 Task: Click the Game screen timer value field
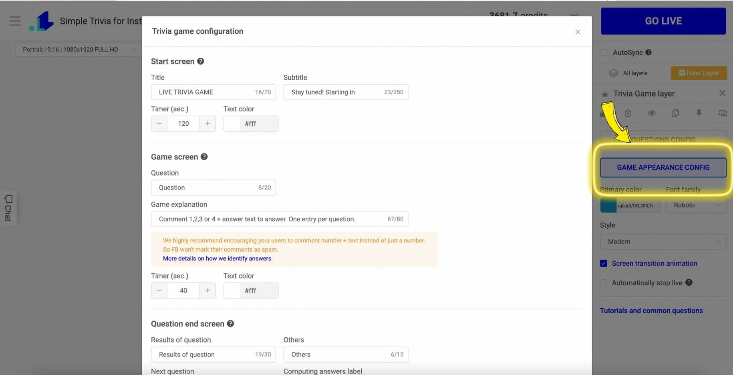(x=183, y=290)
